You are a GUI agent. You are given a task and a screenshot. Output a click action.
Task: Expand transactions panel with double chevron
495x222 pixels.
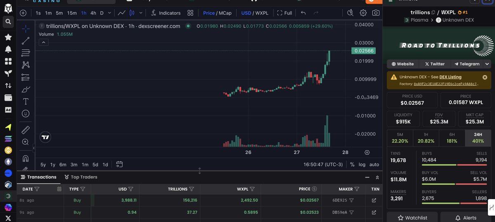coord(377,177)
